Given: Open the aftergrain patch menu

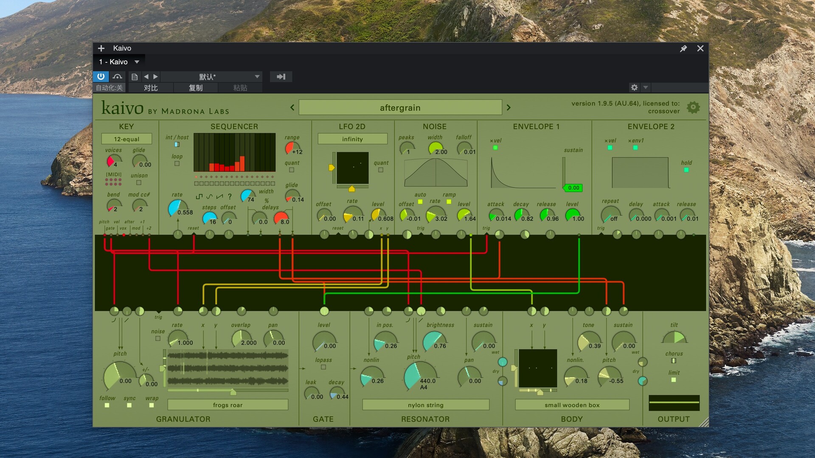Looking at the screenshot, I should point(400,108).
